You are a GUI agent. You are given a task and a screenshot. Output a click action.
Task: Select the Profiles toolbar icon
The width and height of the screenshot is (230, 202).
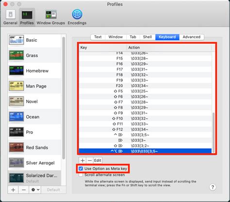coord(27,17)
